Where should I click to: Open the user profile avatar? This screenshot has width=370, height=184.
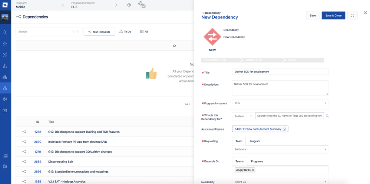pos(5,17)
